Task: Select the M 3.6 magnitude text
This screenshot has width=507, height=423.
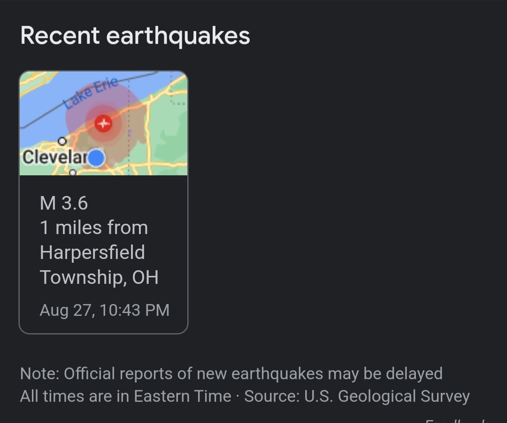Action: coord(64,203)
